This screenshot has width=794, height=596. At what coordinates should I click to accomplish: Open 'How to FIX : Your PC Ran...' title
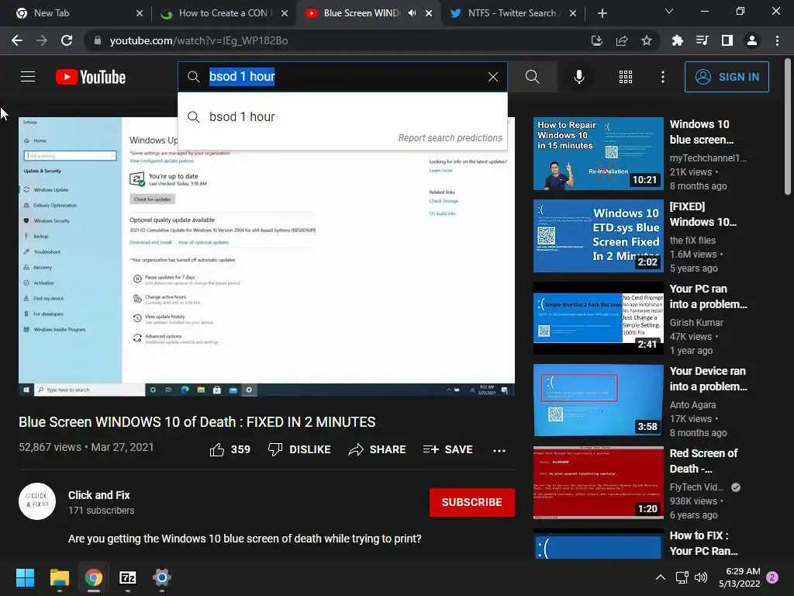tap(704, 543)
